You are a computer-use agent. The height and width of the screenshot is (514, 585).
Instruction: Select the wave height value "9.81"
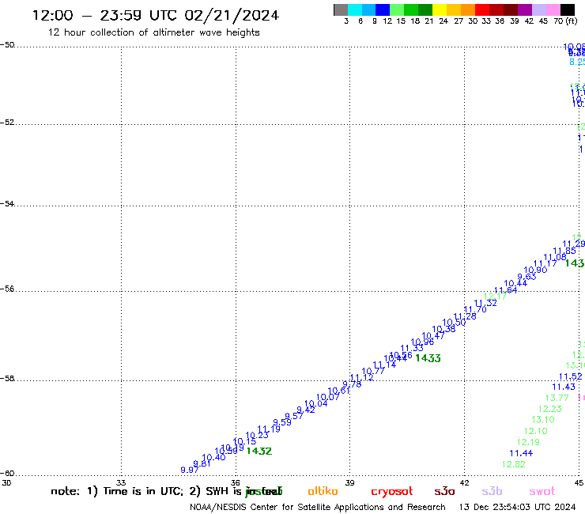click(x=202, y=464)
